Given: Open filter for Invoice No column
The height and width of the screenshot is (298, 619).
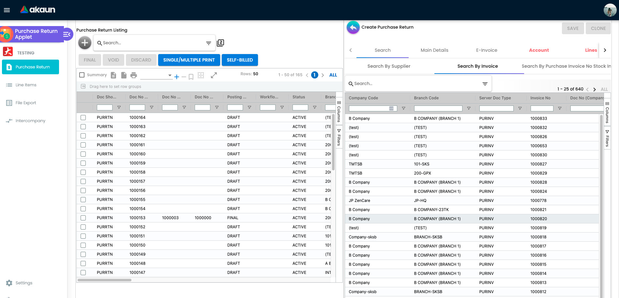Looking at the screenshot, I should [560, 108].
